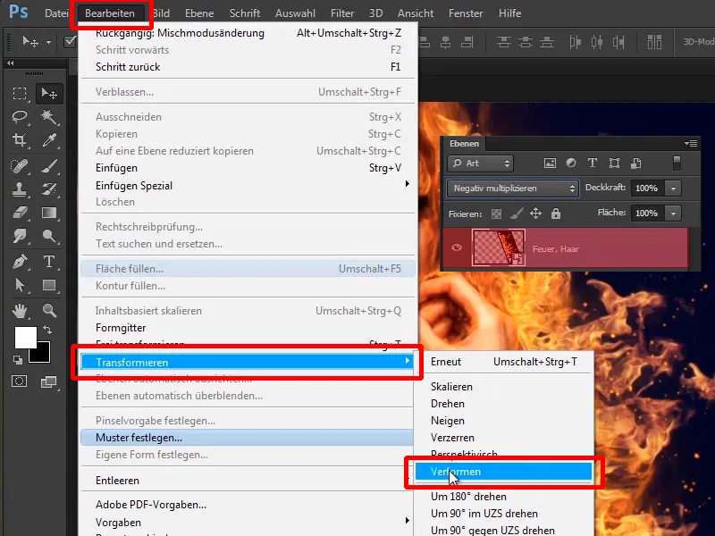
Task: Filter layers by adjustment layers
Action: [571, 163]
